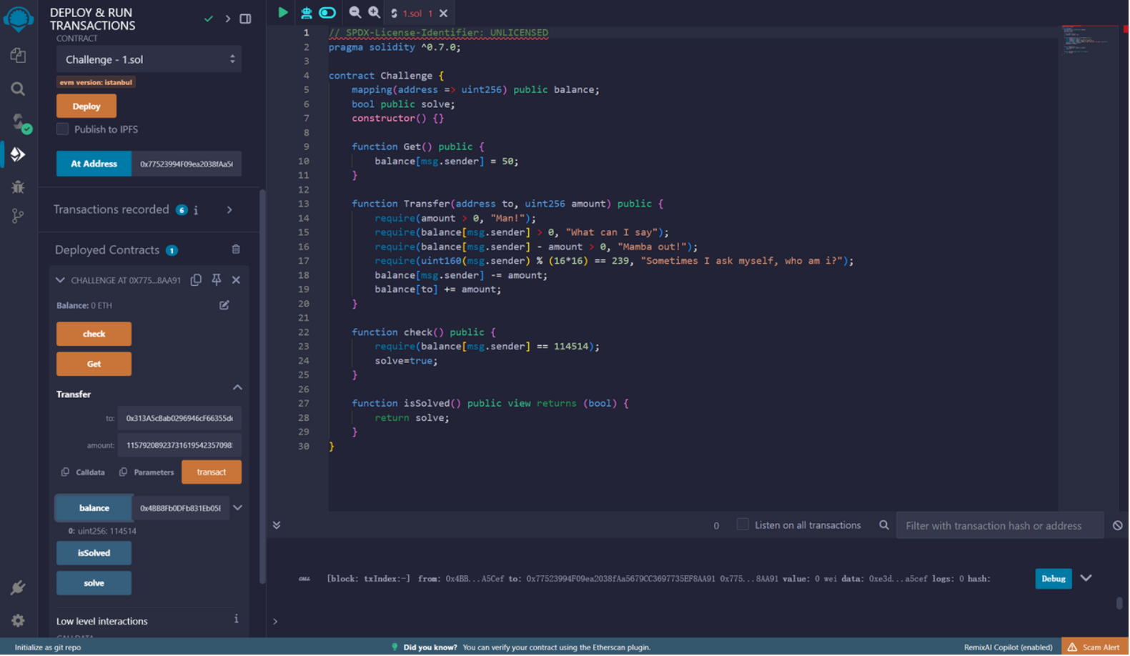The height and width of the screenshot is (656, 1130).
Task: Click the orange Get function button
Action: point(94,364)
